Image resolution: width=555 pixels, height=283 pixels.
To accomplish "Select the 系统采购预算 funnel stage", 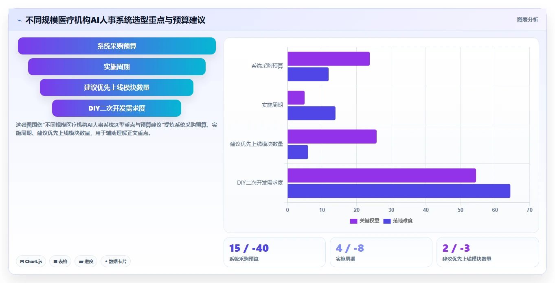I will [117, 46].
